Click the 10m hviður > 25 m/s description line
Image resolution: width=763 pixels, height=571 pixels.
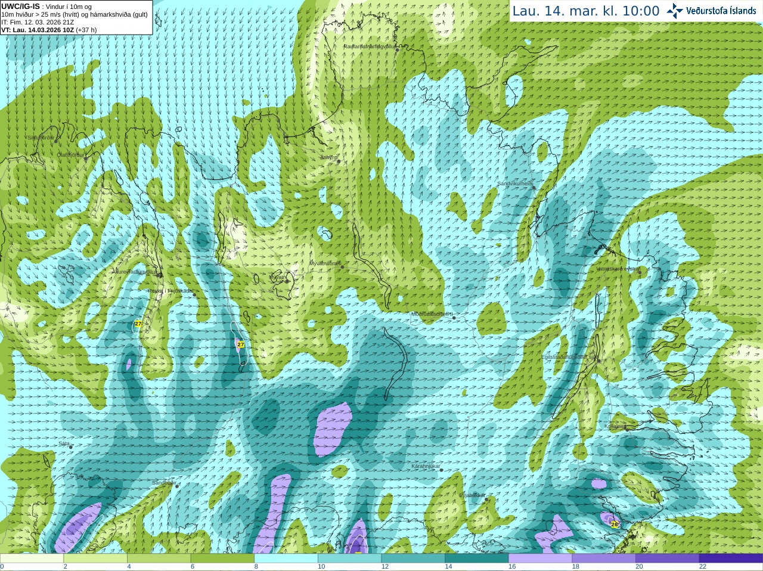point(75,14)
